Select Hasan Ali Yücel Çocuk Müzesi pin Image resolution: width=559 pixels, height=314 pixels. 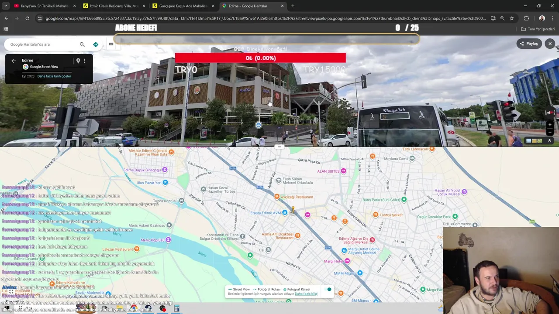464,191
